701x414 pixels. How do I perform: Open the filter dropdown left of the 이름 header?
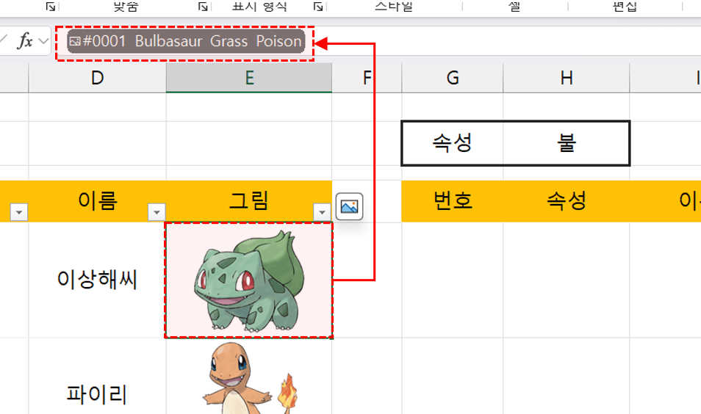[19, 213]
